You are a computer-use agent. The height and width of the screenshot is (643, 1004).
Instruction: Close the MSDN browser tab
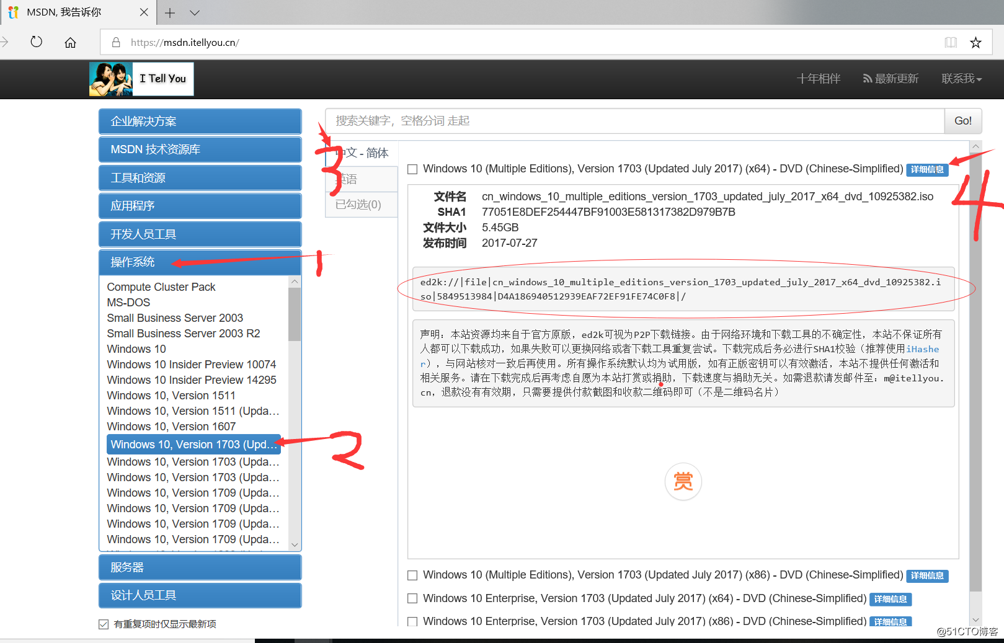pyautogui.click(x=144, y=12)
